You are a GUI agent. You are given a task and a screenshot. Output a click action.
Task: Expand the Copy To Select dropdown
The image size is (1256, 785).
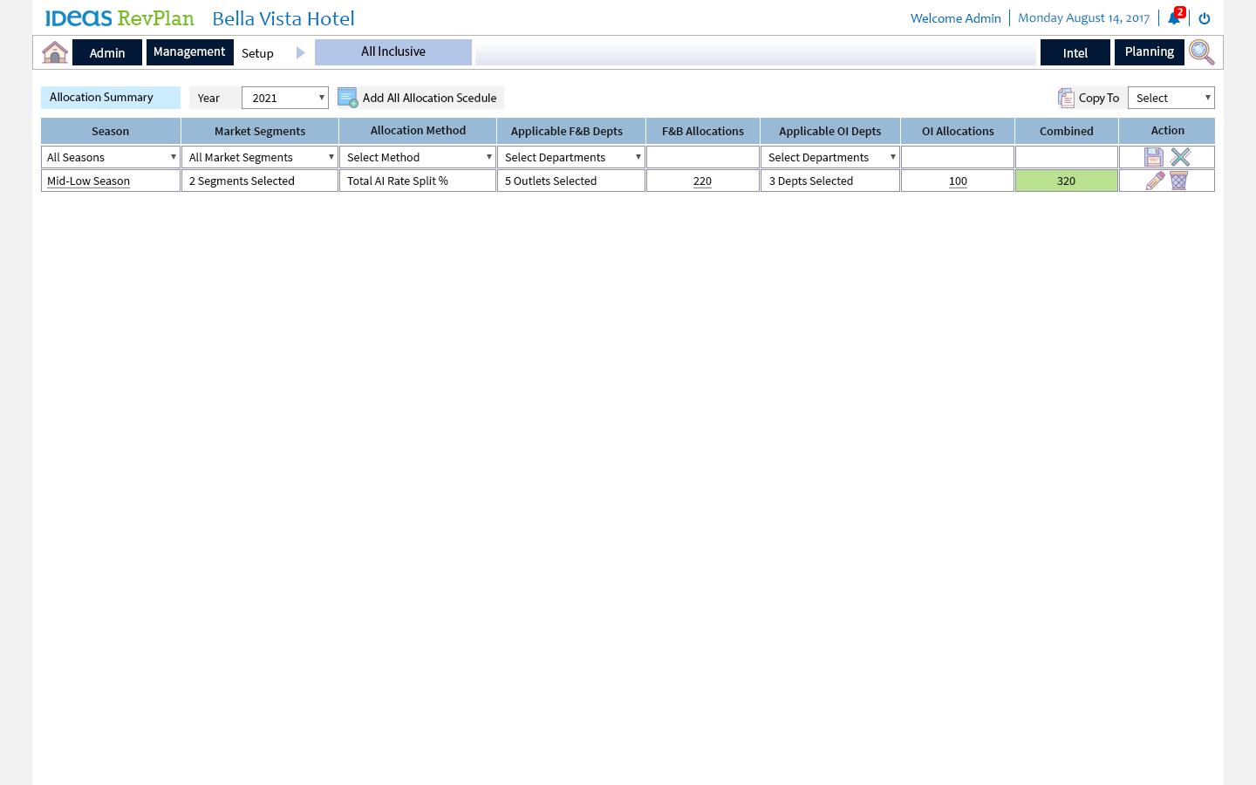1171,98
